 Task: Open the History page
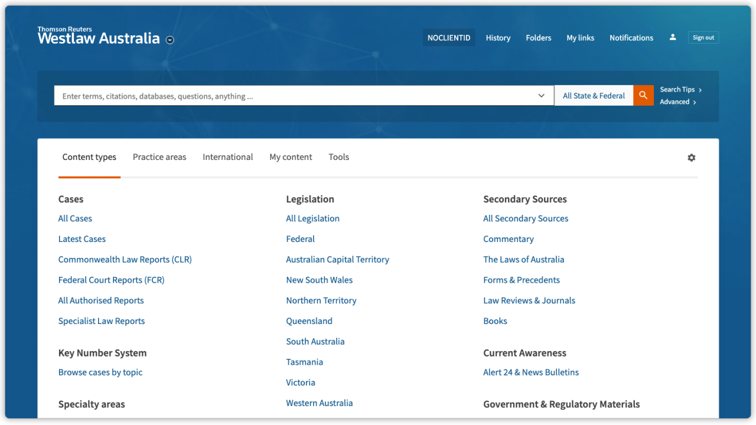point(498,37)
